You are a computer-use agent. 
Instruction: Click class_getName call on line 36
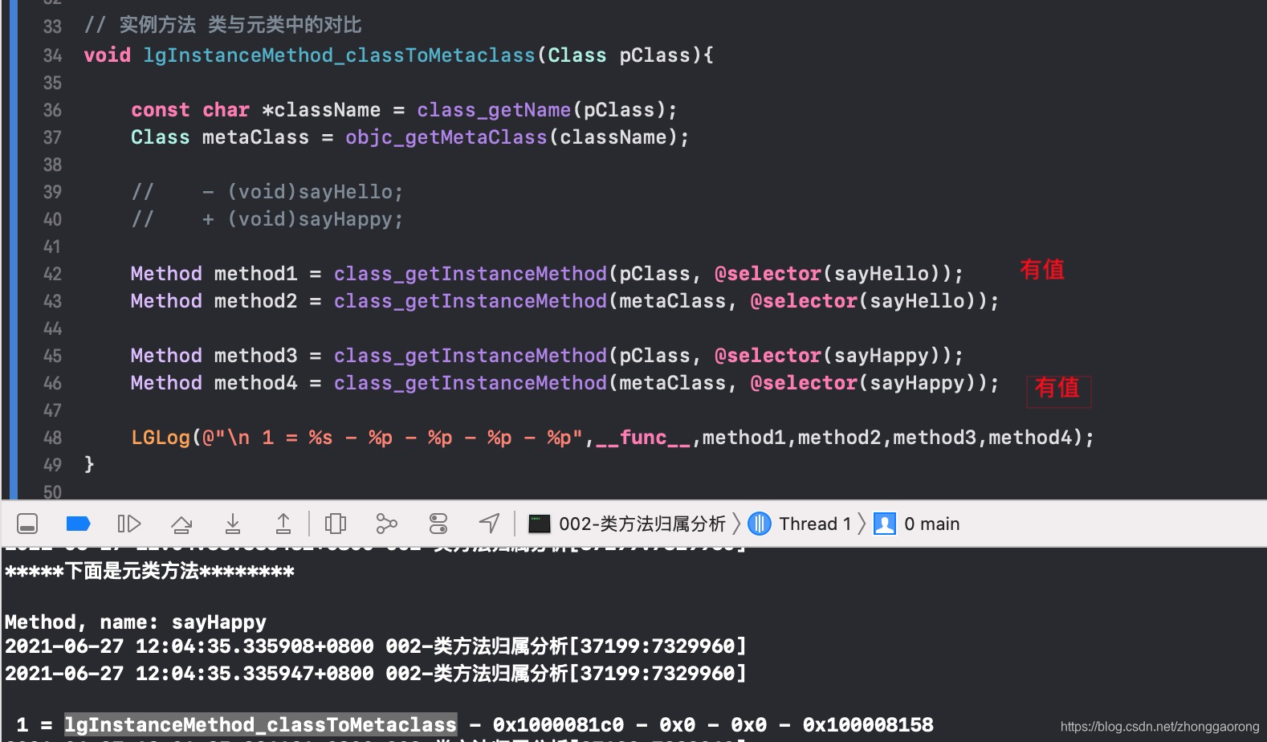tap(494, 110)
